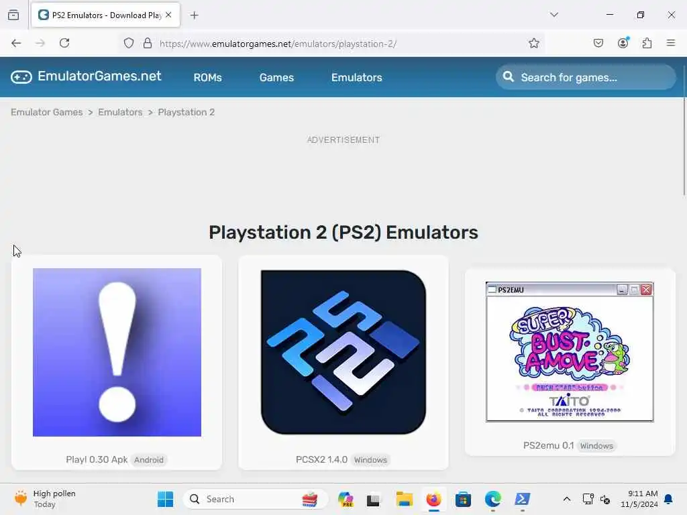Image resolution: width=687 pixels, height=515 pixels.
Task: Open the ROMs menu
Action: click(x=208, y=78)
